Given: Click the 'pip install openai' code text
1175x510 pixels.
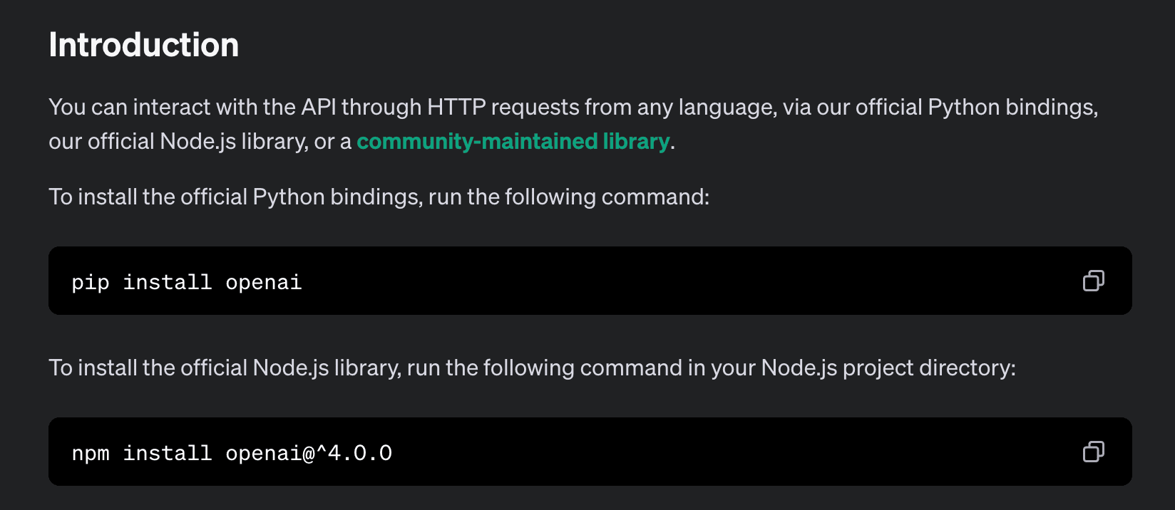Looking at the screenshot, I should [x=187, y=283].
